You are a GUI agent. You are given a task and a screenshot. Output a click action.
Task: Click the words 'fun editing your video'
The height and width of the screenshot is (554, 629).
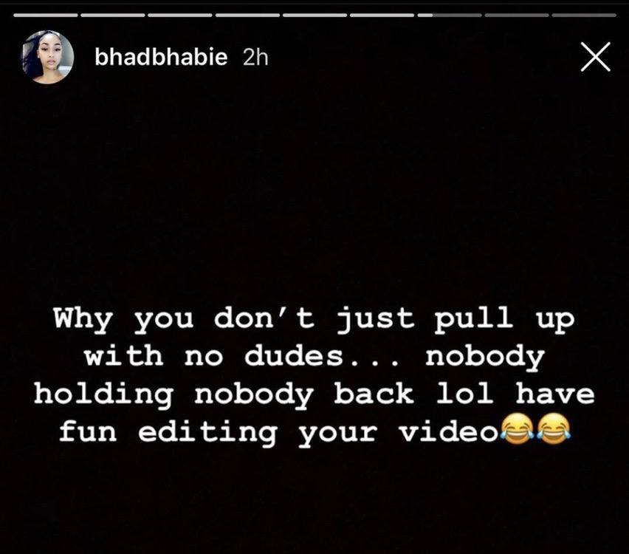click(278, 433)
